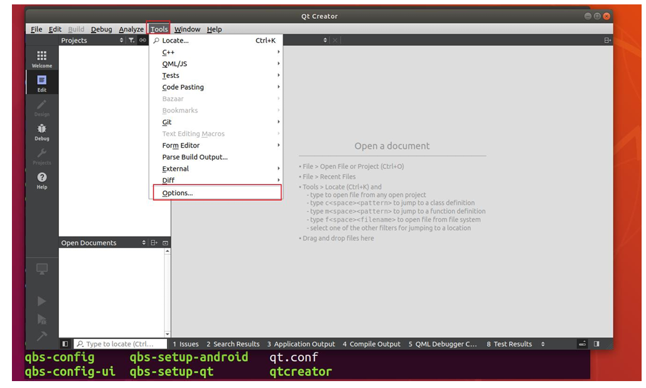Open Help mode in the sidebar
646x388 pixels.
tap(41, 180)
